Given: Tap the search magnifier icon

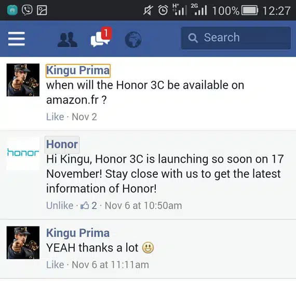Looking at the screenshot, I should point(193,38).
